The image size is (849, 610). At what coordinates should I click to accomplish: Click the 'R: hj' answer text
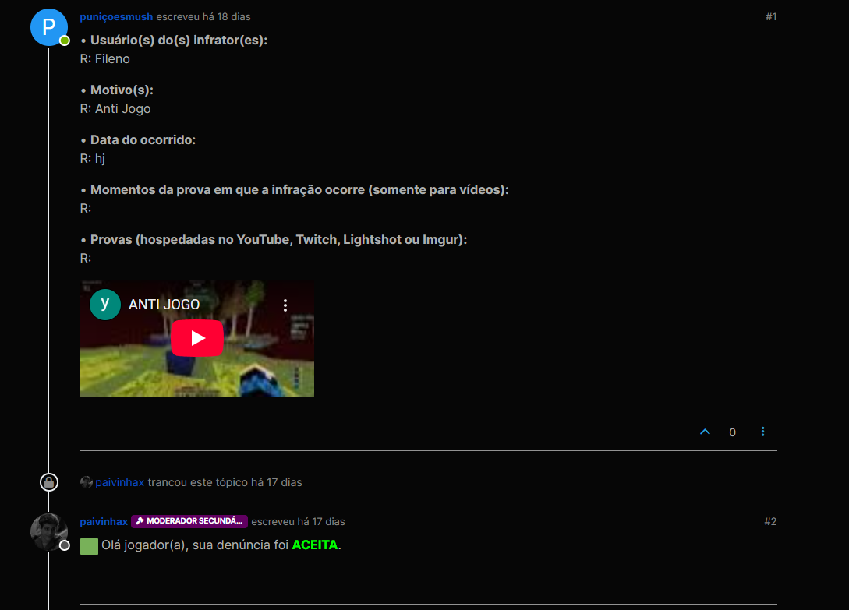[x=93, y=159]
